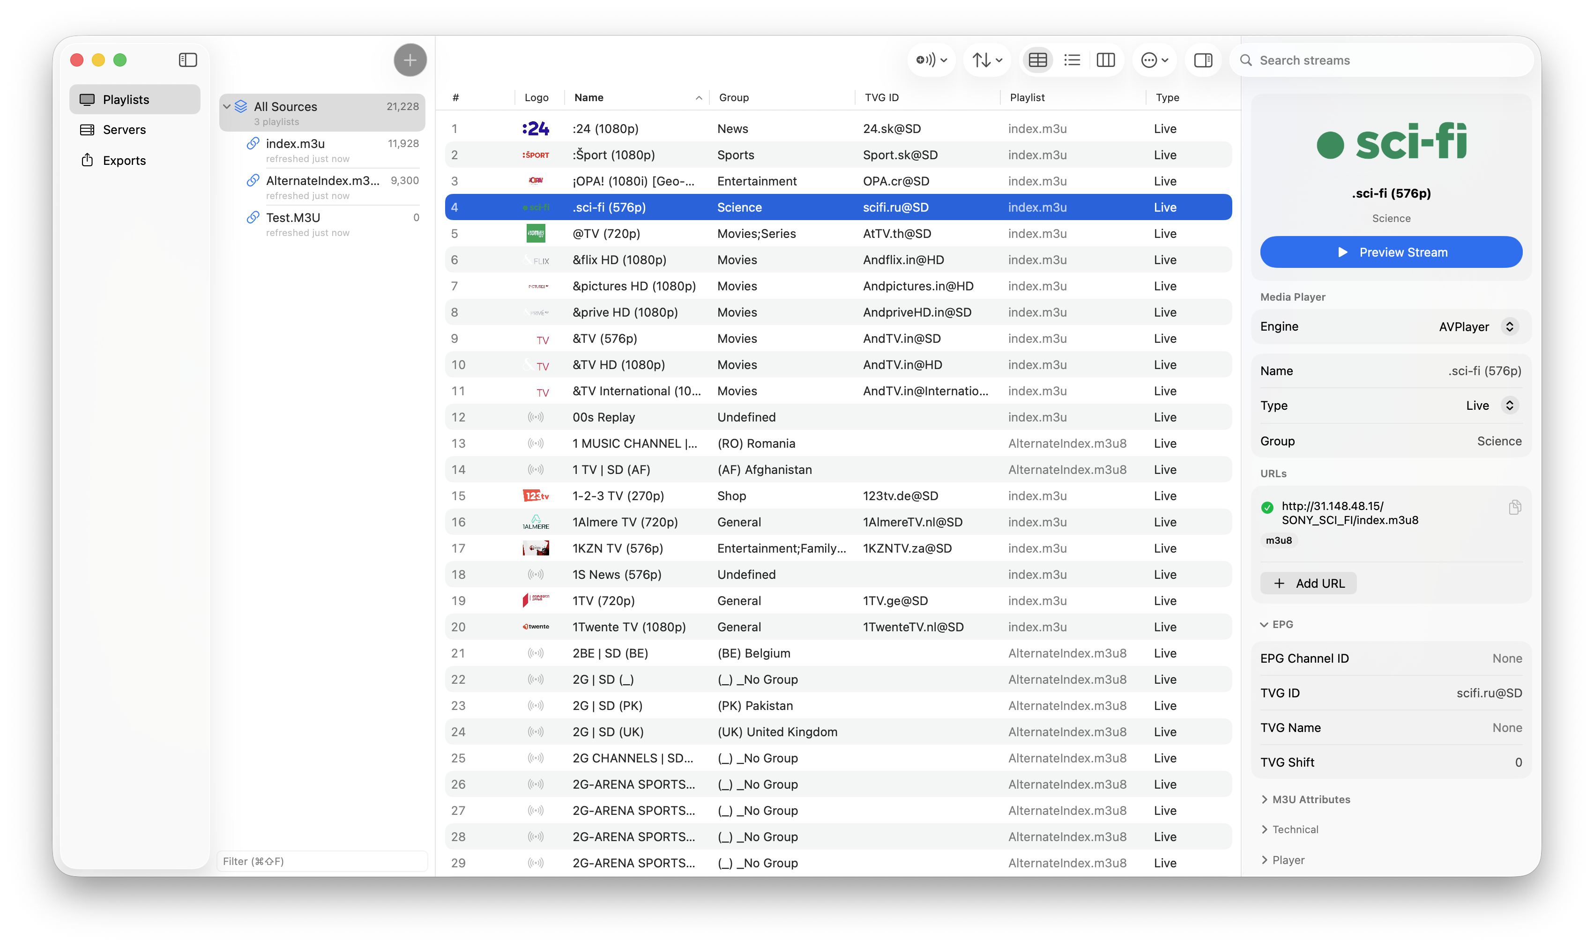Click the magnifier icon in Search streams
Image resolution: width=1594 pixels, height=946 pixels.
coord(1246,59)
